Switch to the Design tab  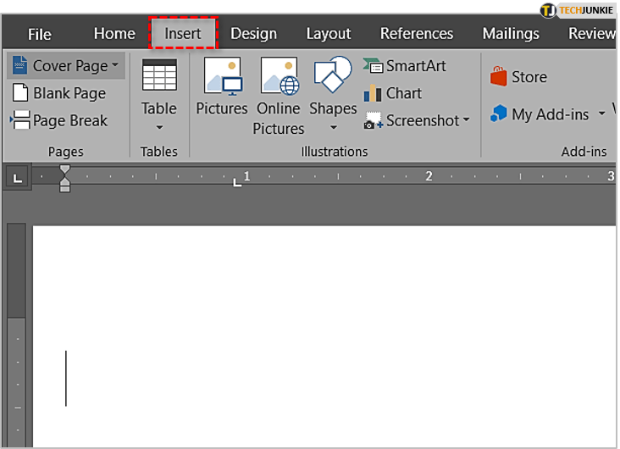click(253, 34)
